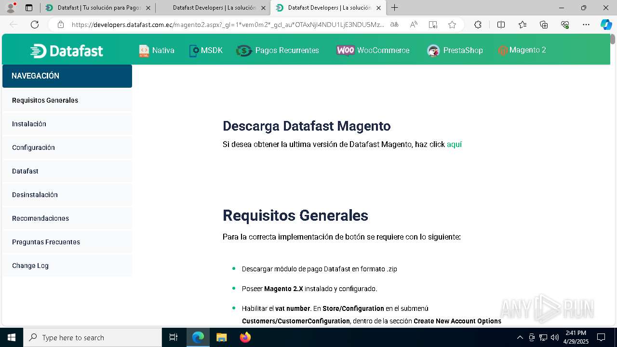Open Favorites list icon in toolbar
The width and height of the screenshot is (617, 347).
pos(523,25)
